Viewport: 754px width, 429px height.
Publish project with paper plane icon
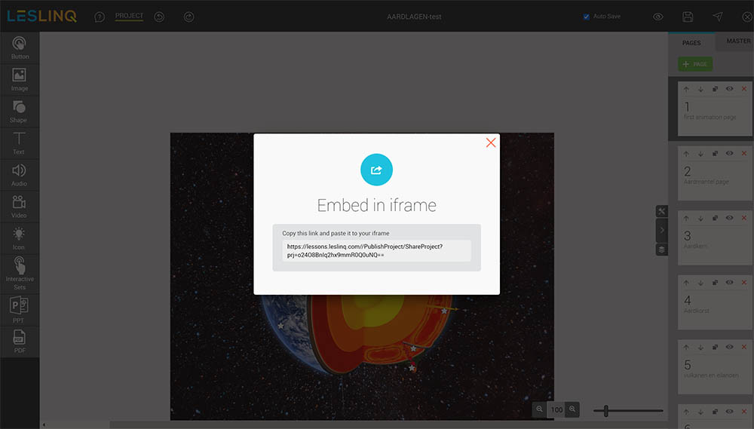[718, 17]
